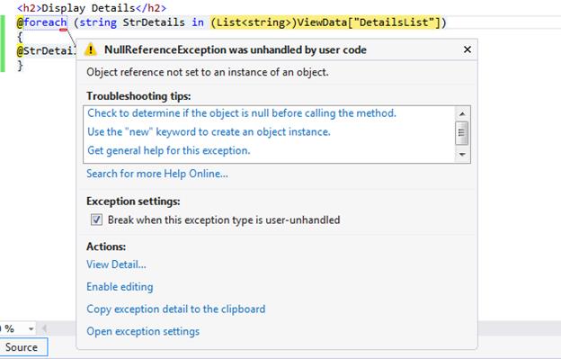Click the highlighted ViewData DetailsList expression
This screenshot has height=359, width=561.
(x=325, y=22)
